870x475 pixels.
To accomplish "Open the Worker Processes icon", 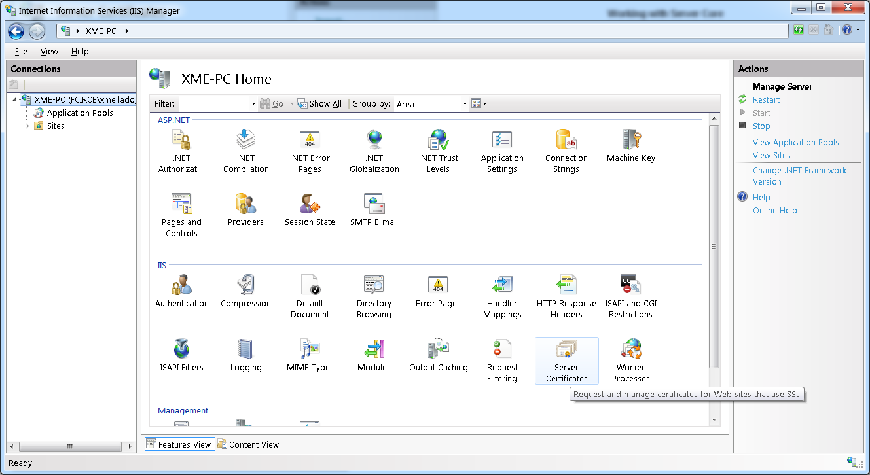I will click(x=630, y=360).
